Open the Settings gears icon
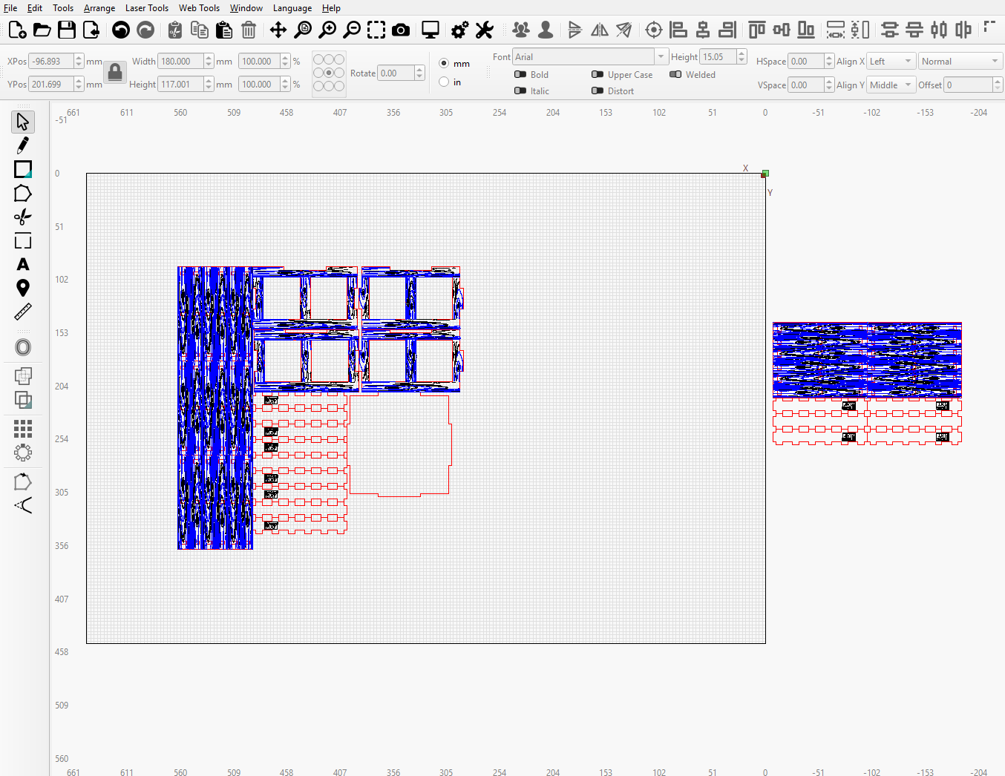Viewport: 1005px width, 776px height. [460, 30]
